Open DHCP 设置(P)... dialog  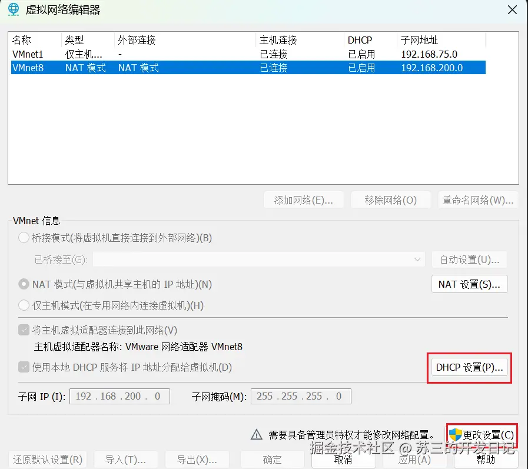coord(469,367)
